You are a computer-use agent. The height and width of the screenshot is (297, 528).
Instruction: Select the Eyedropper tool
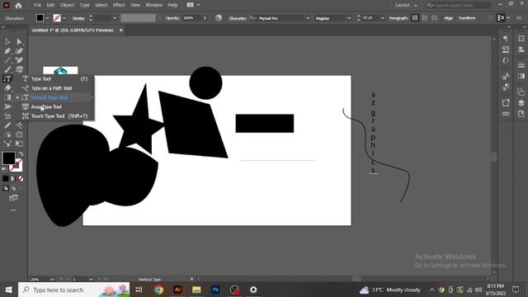(7, 125)
